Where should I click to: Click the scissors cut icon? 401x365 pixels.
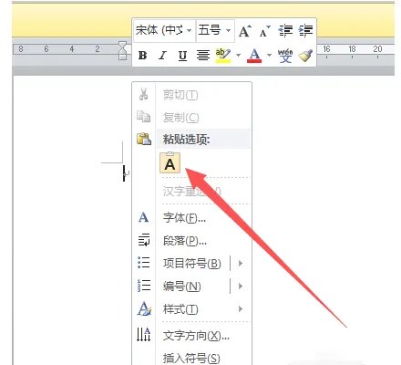click(x=144, y=94)
